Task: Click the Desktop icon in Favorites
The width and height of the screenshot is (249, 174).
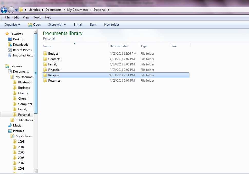Action: point(10,39)
